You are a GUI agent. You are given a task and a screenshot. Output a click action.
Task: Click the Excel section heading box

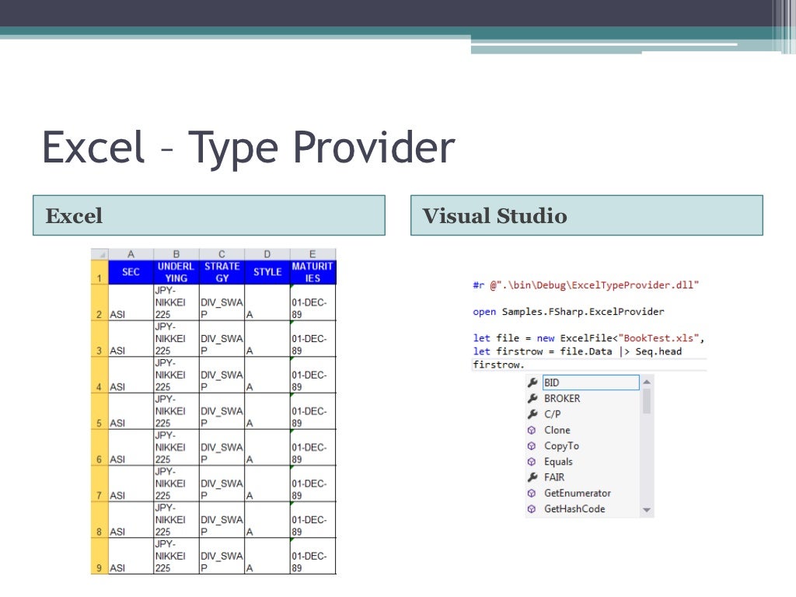209,215
